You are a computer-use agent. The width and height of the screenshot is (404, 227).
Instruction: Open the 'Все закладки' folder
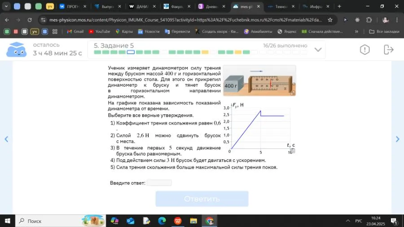(x=384, y=31)
